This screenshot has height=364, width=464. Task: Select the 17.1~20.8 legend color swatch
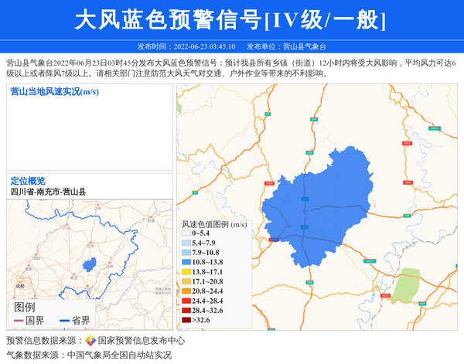[186, 281]
